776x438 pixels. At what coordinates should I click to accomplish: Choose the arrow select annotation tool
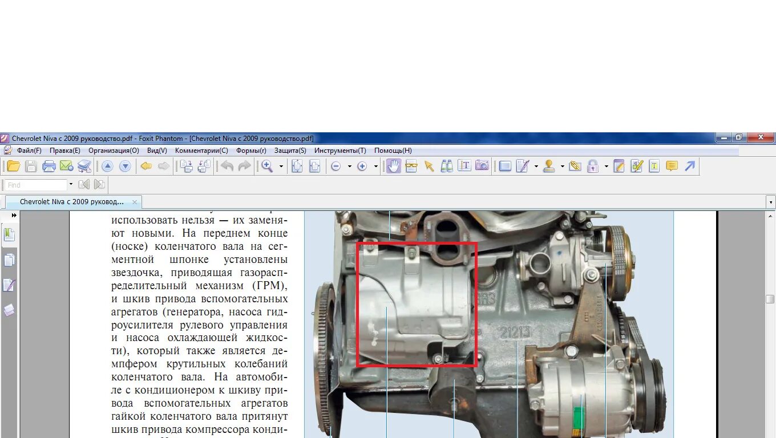[429, 166]
